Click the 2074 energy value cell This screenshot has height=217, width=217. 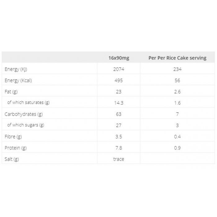[119, 69]
